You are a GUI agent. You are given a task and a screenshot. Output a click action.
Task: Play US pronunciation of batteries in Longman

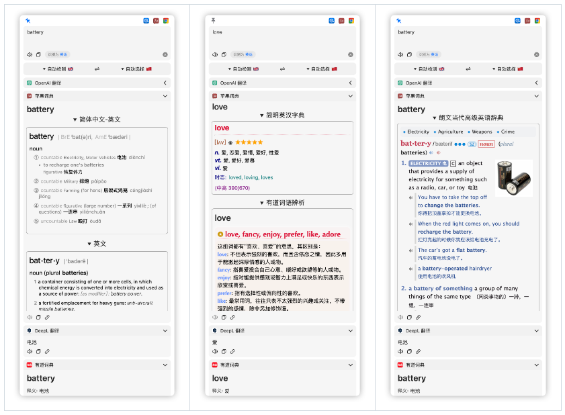click(439, 152)
